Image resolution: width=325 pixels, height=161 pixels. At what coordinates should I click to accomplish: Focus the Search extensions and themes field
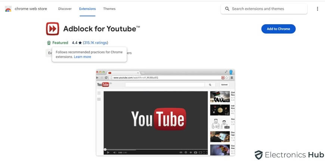[264, 9]
